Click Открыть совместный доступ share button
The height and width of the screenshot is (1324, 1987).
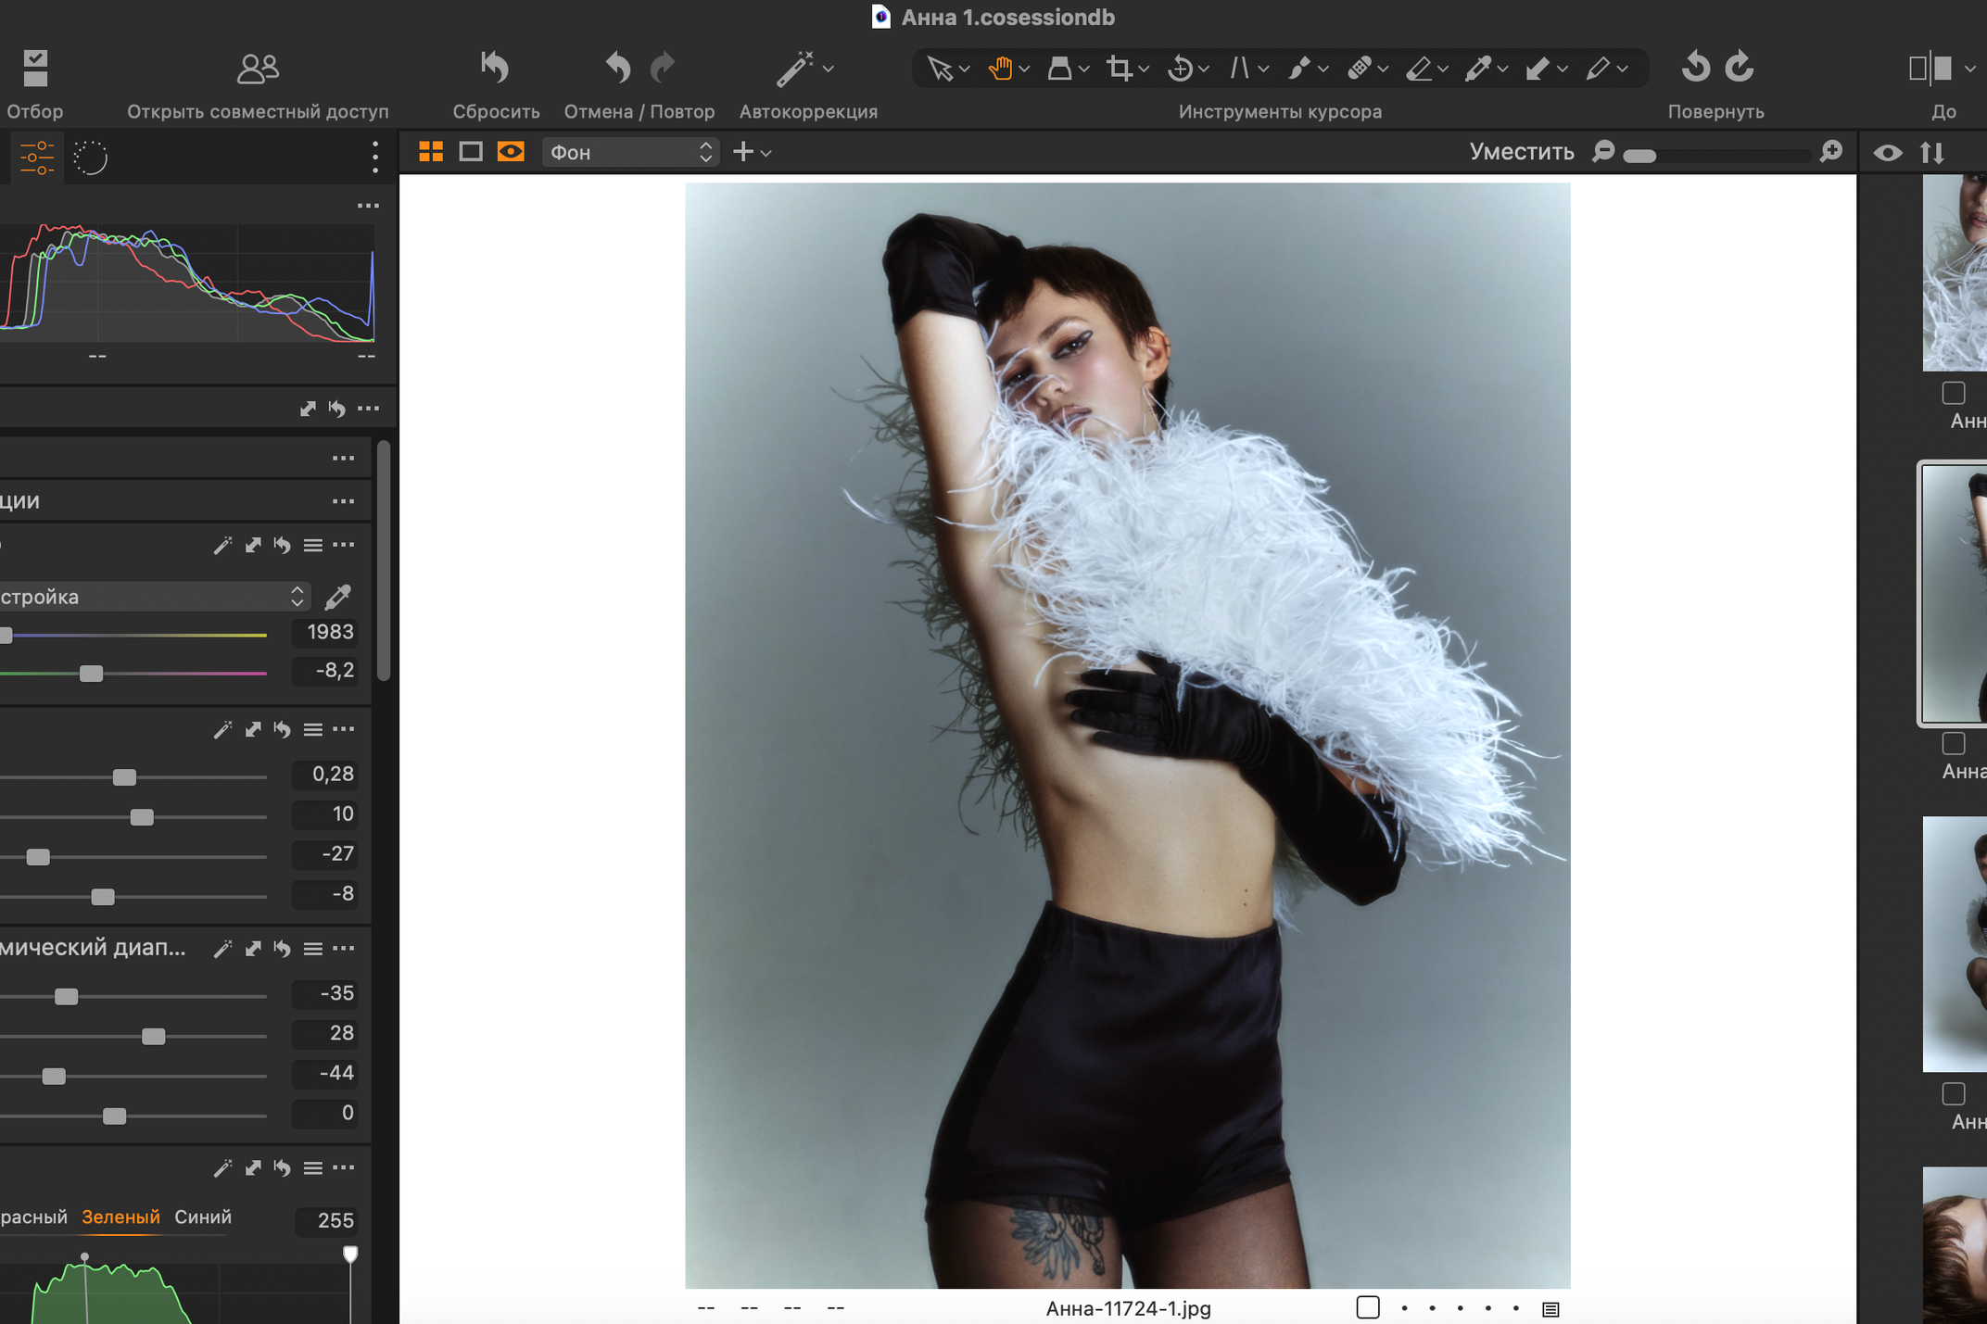click(x=258, y=69)
